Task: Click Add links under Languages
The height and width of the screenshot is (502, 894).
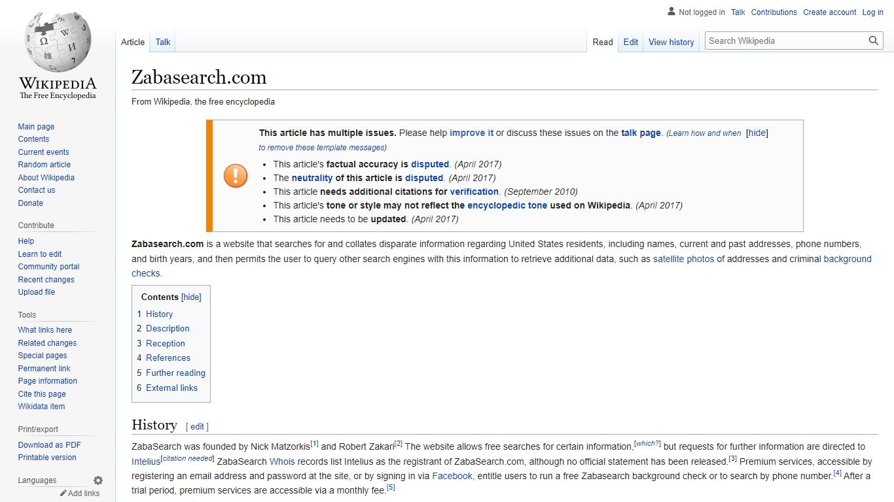Action: coord(84,494)
